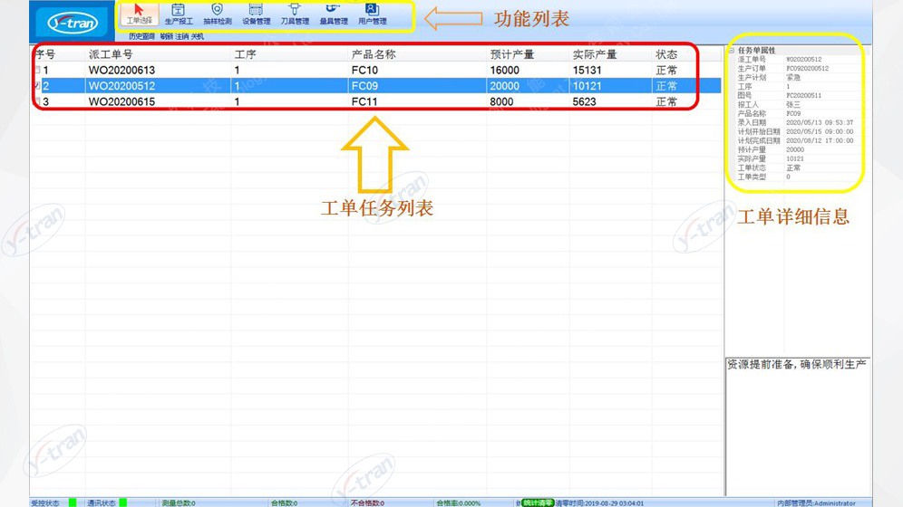The image size is (903, 507).
Task: Select work order WO20200615
Action: pos(121,101)
